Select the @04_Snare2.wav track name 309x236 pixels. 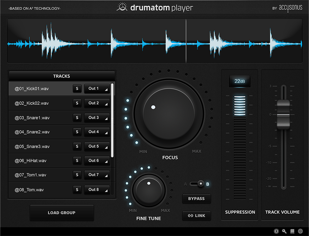click(x=32, y=132)
